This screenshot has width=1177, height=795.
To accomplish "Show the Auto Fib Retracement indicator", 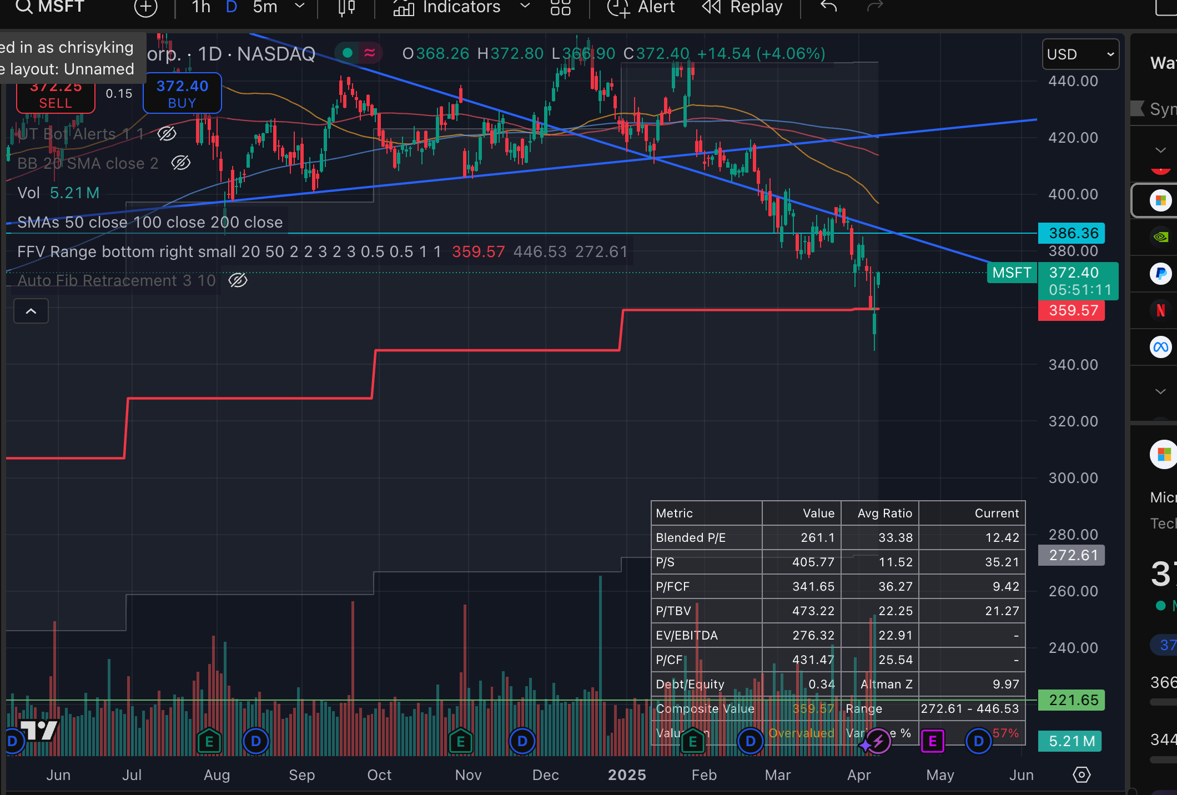I will (238, 280).
